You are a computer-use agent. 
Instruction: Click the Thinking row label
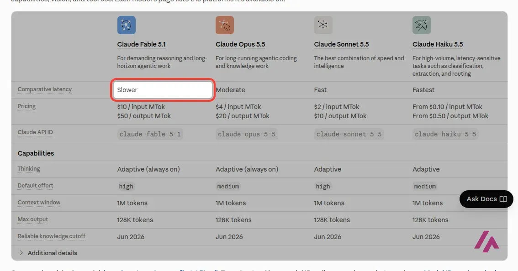(29, 169)
